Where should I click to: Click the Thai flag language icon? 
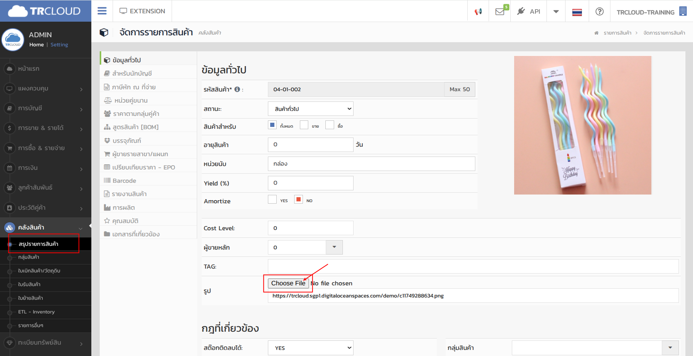click(x=577, y=12)
